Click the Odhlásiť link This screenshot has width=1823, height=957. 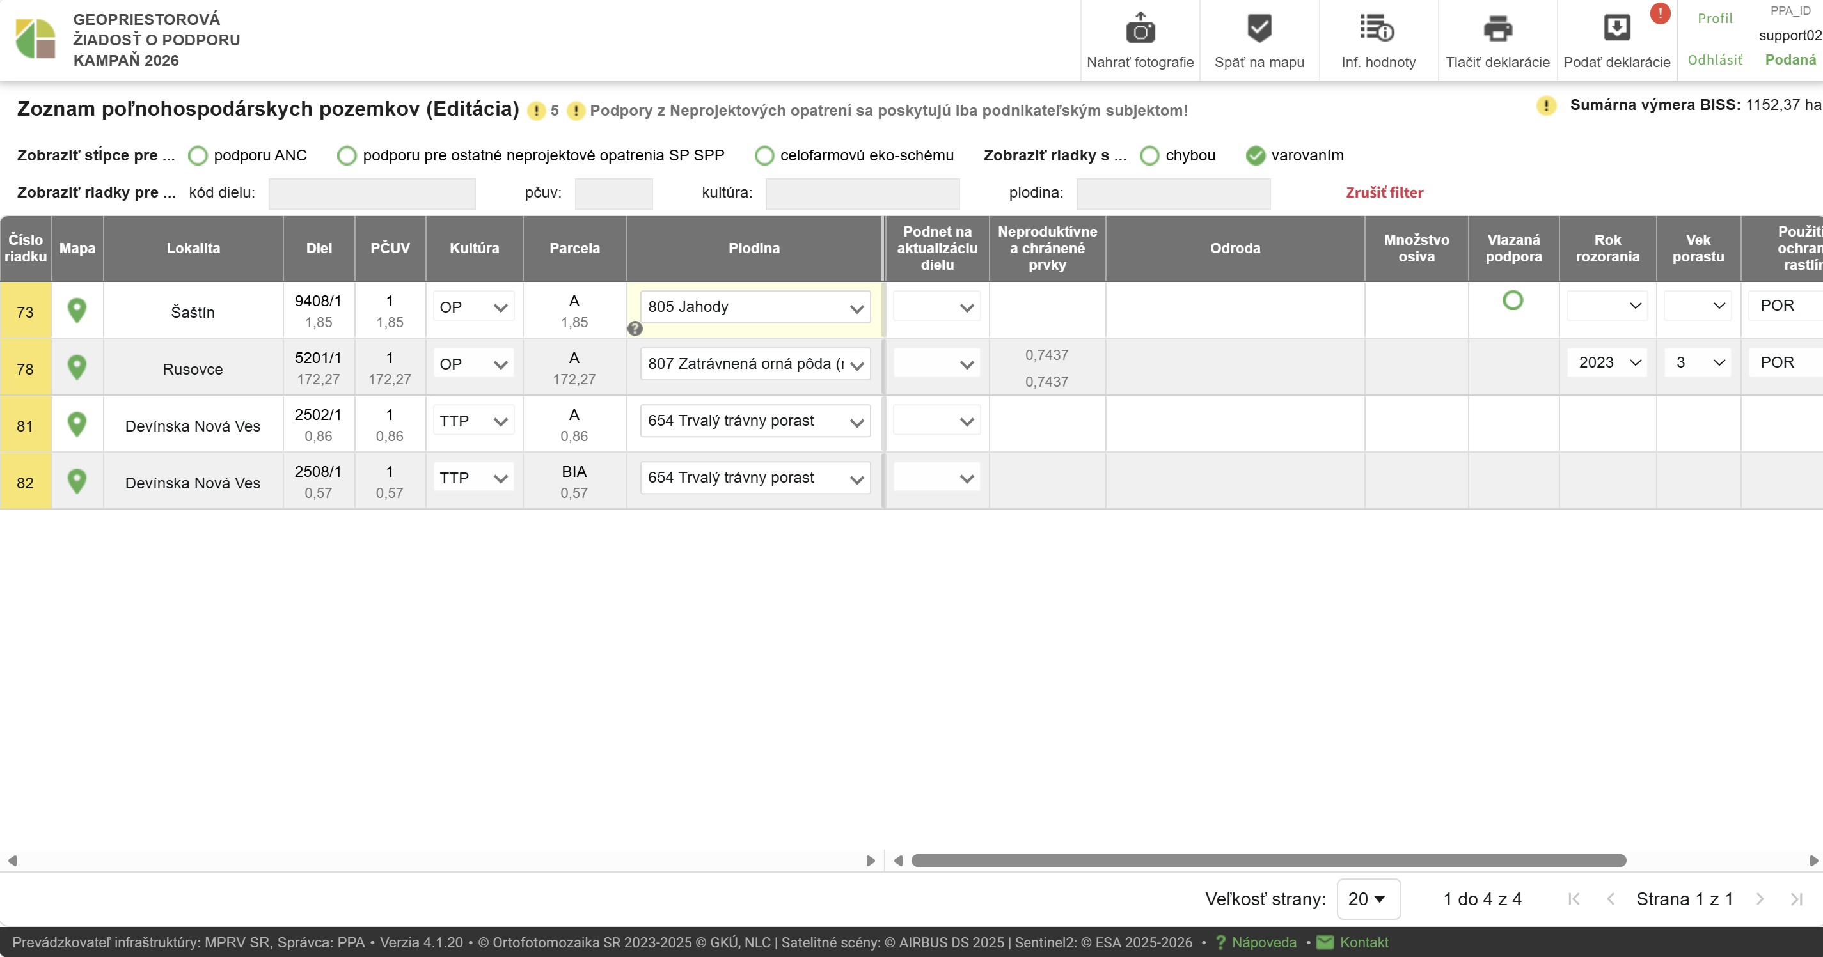(x=1714, y=60)
